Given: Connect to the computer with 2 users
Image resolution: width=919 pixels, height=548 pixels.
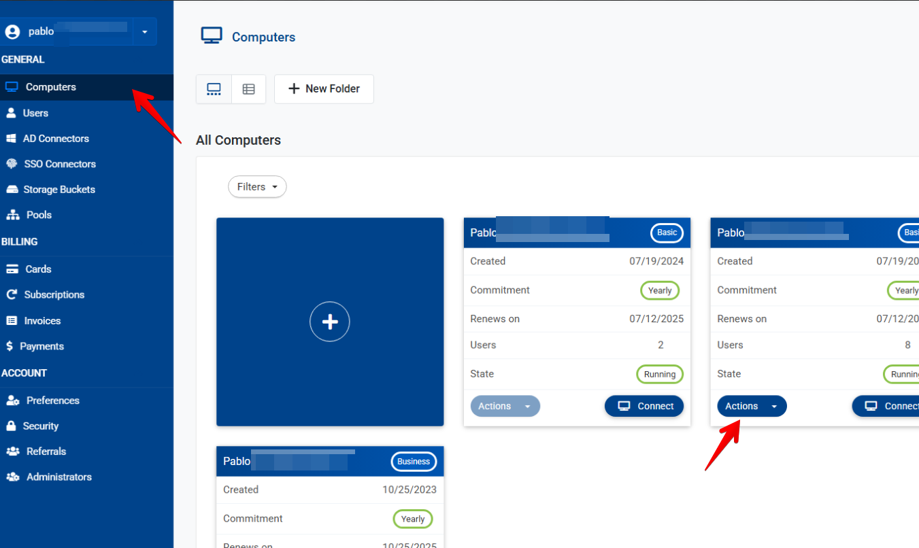Looking at the screenshot, I should [644, 407].
